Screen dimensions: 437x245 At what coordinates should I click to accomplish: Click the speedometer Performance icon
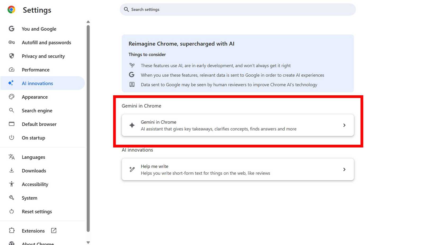(11, 70)
